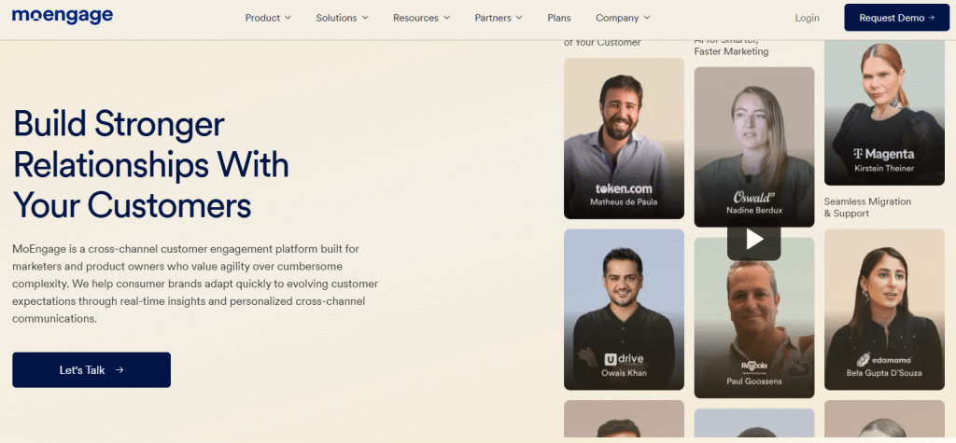Click the 'Build Stronger Relationships' headline
The height and width of the screenshot is (443, 956).
(151, 164)
